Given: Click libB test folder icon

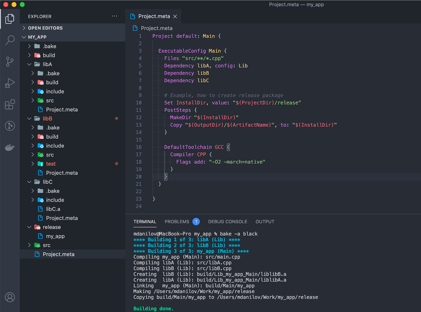Looking at the screenshot, I should click(x=41, y=164).
